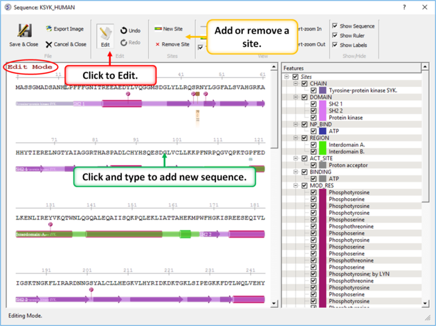Collapse the DOMAIN tree node
The height and width of the screenshot is (326, 436).
pos(296,97)
